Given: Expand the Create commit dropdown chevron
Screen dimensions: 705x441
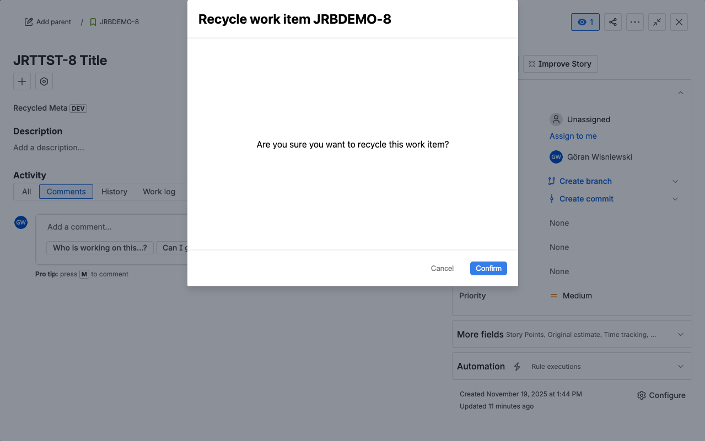Looking at the screenshot, I should pyautogui.click(x=675, y=199).
